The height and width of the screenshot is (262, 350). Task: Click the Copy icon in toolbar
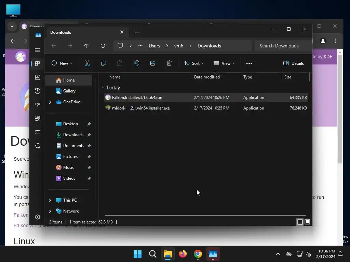click(x=104, y=63)
